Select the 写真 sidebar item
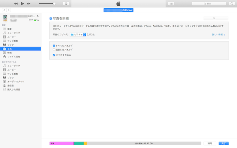Viewport: 237px width, 148px height. pos(21,49)
